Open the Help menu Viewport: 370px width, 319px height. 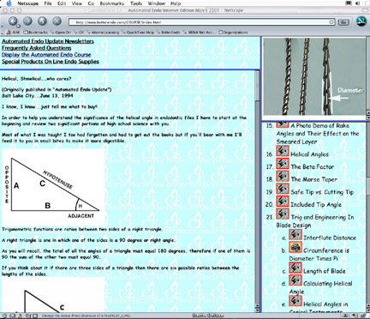(176, 3)
